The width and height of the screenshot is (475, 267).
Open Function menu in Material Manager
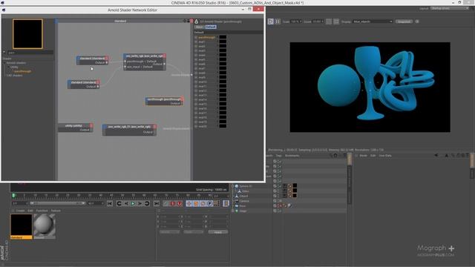tap(42, 211)
